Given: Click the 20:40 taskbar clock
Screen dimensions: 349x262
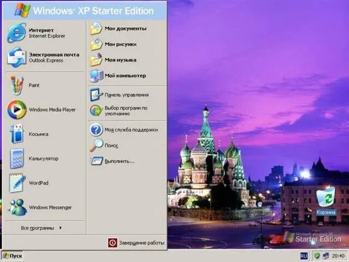Looking at the screenshot, I should 338,256.
